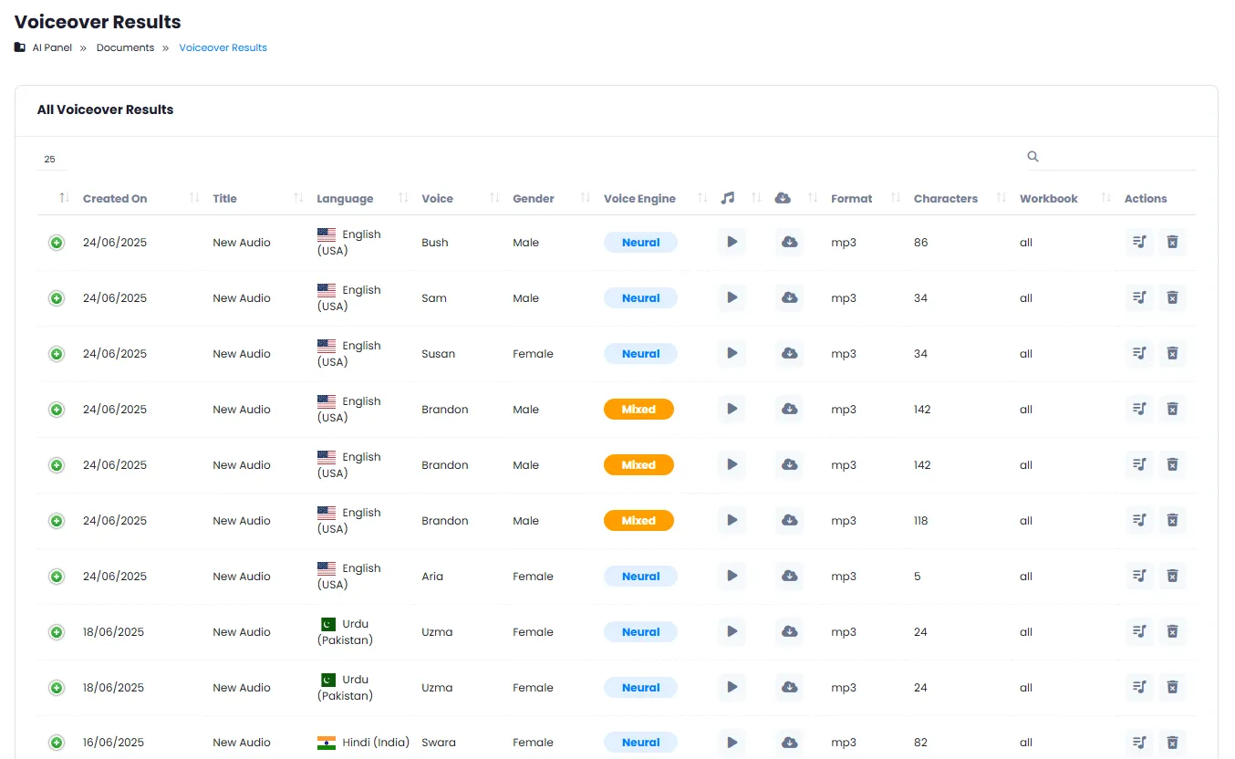Viewport: 1235px width, 759px height.
Task: Delete the Brandon result with 118 characters
Action: tap(1173, 521)
